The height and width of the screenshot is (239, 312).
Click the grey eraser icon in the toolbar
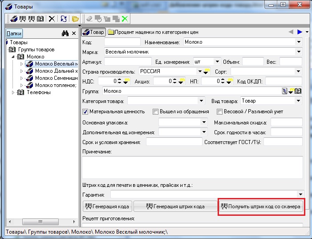89,19
